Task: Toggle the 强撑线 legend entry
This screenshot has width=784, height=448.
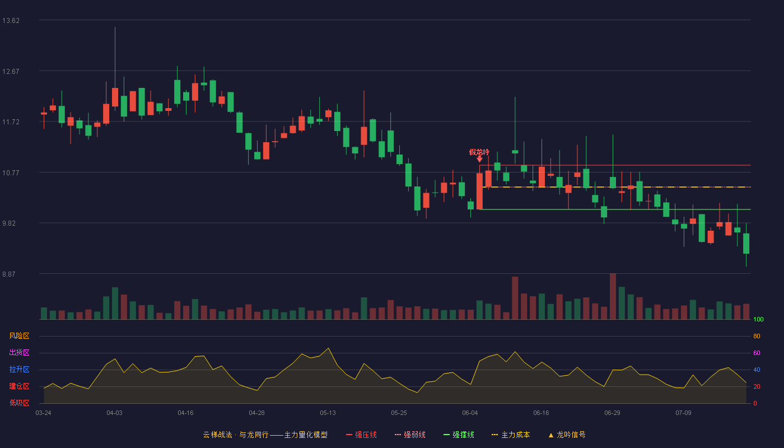Action: [459, 435]
